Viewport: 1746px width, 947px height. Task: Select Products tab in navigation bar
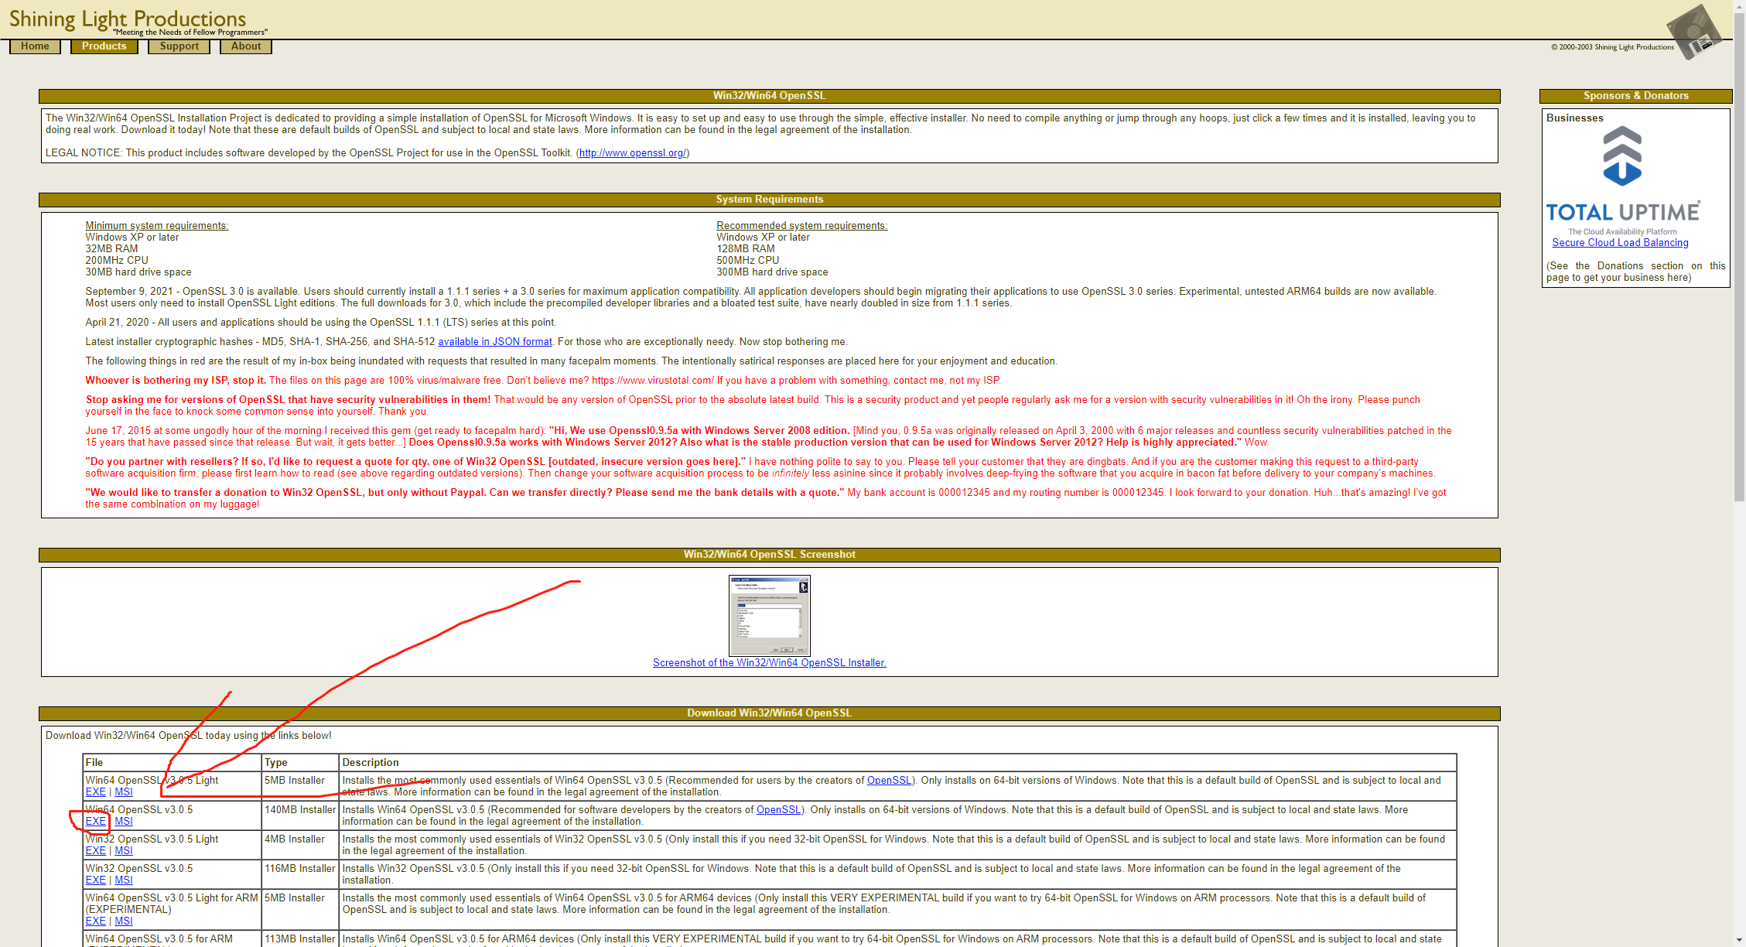(x=105, y=46)
